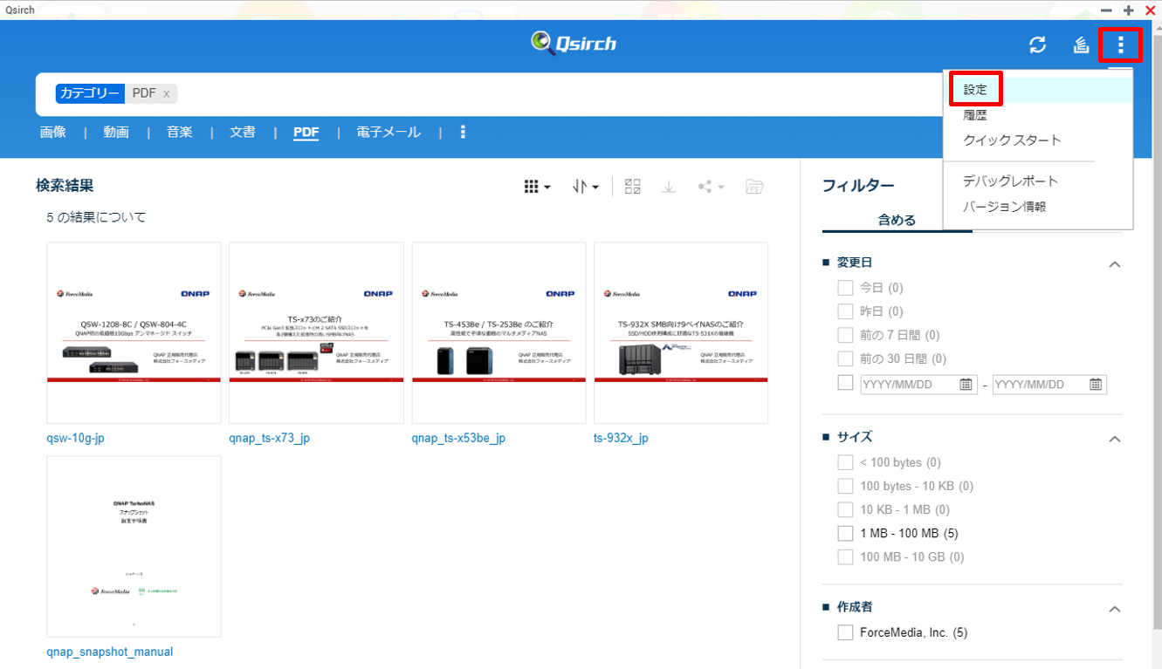Screen dimensions: 1162x669
Task: Collapse the 作成者 filter section
Action: click(x=1114, y=609)
